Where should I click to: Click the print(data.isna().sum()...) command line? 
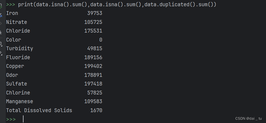tap(117, 5)
